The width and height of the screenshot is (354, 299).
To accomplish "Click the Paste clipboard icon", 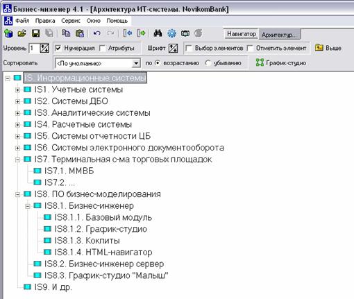I will click(80, 33).
